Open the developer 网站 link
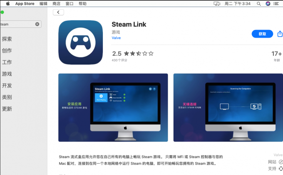 point(275,162)
